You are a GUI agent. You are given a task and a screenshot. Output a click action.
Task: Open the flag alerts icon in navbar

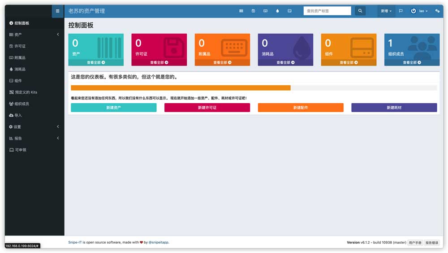(x=401, y=11)
